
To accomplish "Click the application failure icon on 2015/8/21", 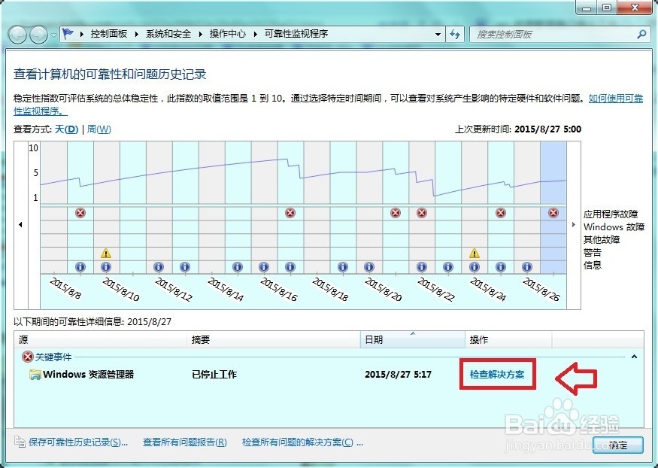I will [396, 213].
